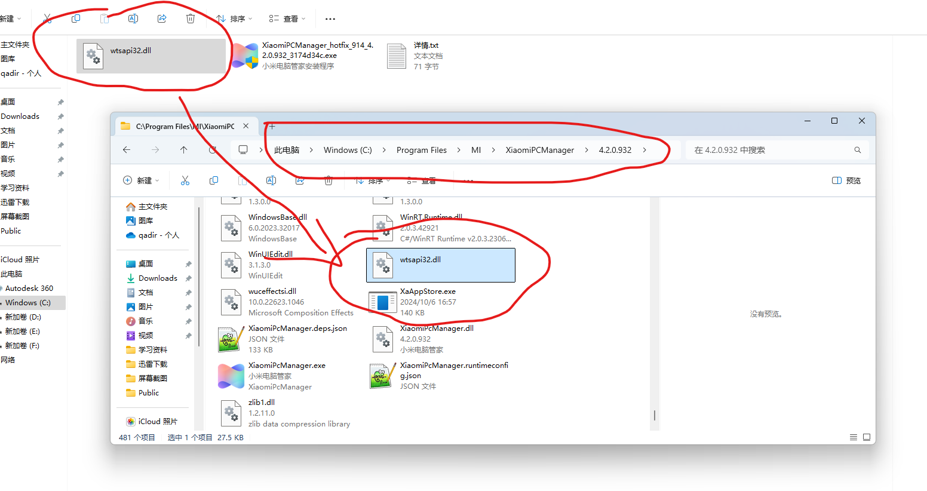
Task: Click the Delete trash icon in the background window toolbar
Action: pyautogui.click(x=191, y=19)
